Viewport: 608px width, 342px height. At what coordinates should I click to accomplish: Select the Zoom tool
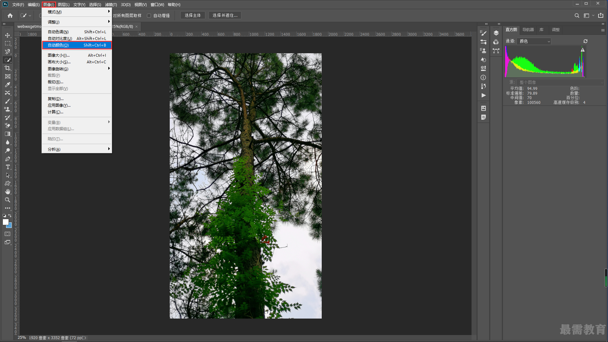click(x=8, y=200)
